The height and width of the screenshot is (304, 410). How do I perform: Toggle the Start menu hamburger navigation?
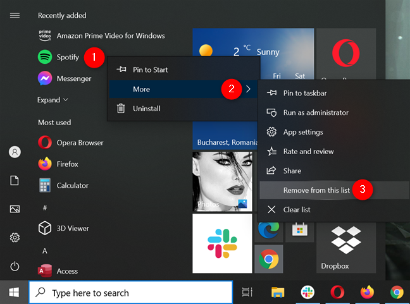pos(14,15)
